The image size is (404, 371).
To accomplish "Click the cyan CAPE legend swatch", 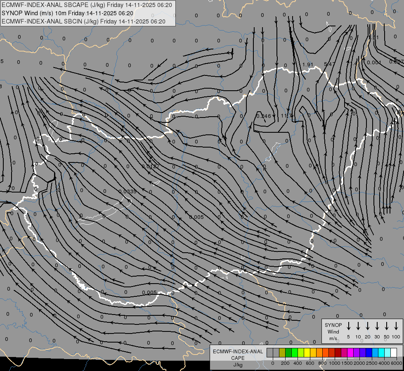I will (x=381, y=353).
